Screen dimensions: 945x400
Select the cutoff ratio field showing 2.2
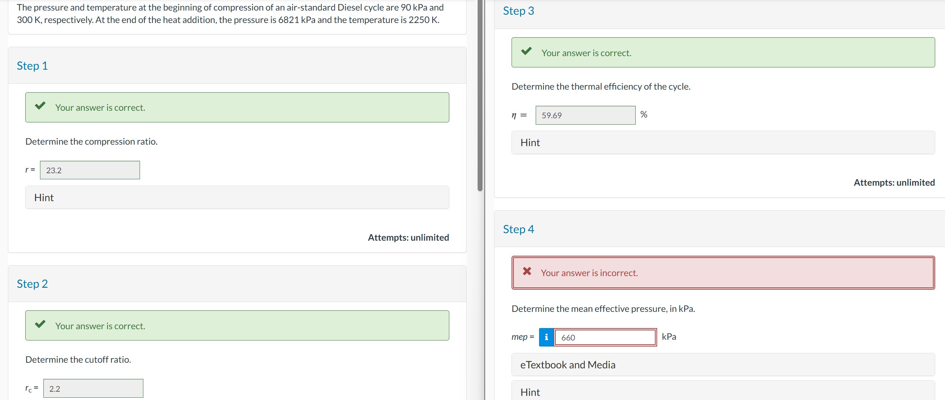[93, 388]
